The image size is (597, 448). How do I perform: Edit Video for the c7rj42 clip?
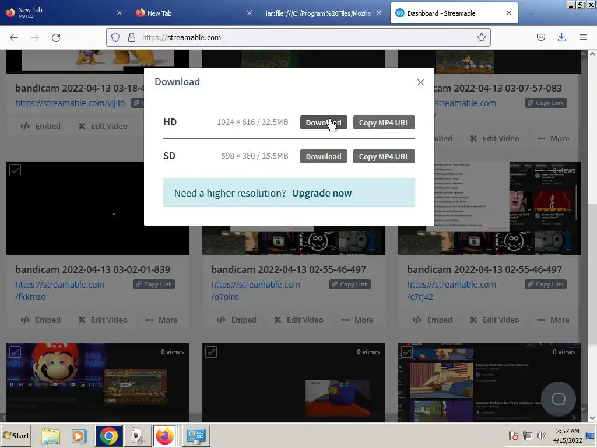tap(494, 320)
